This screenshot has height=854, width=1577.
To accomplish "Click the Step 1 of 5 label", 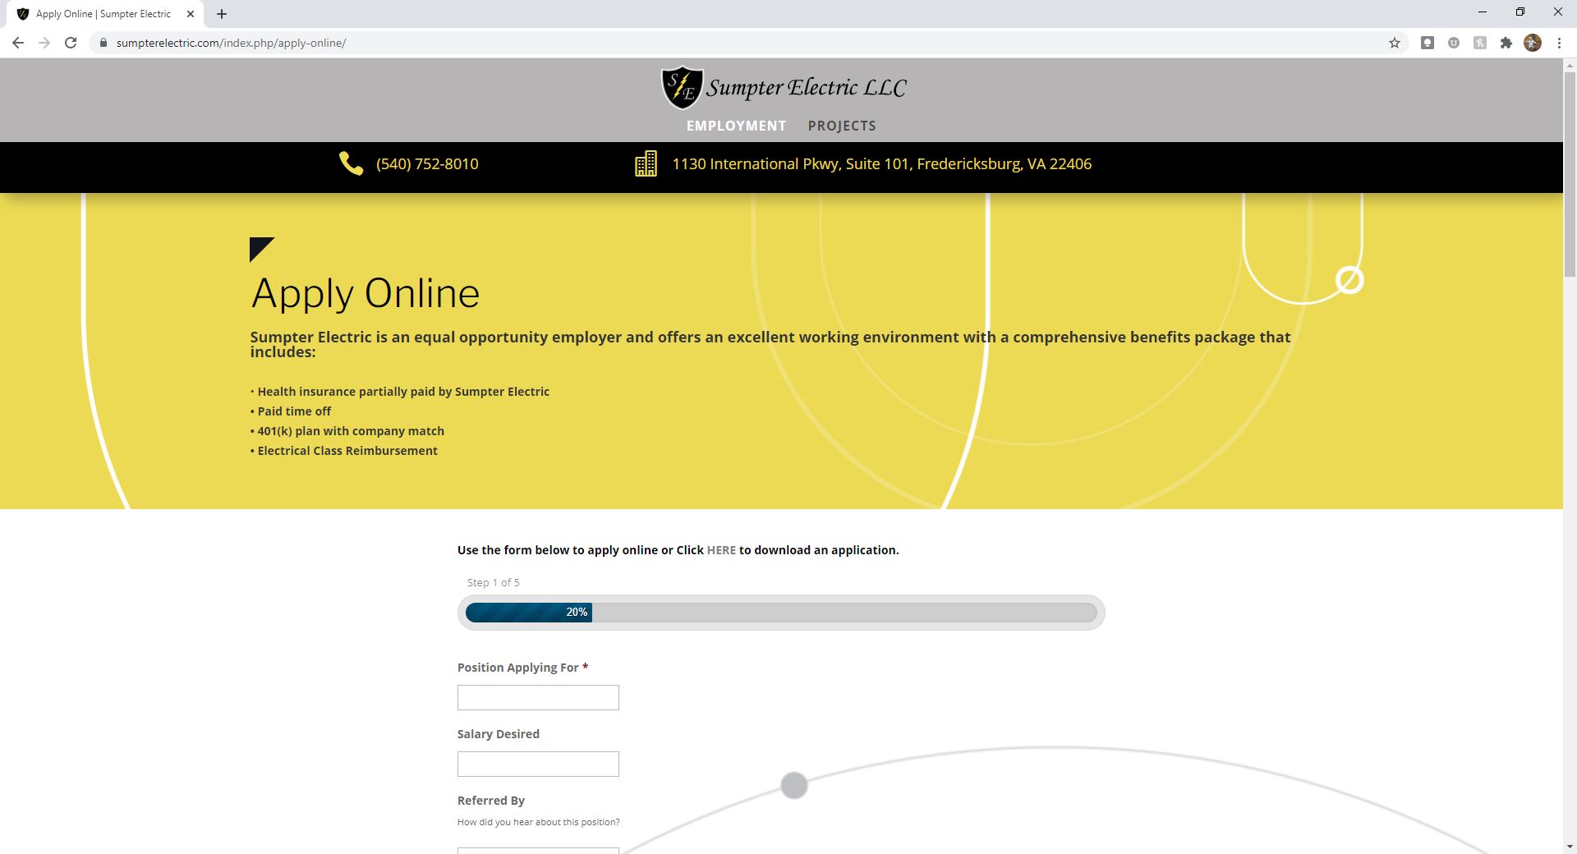I will coord(493,582).
